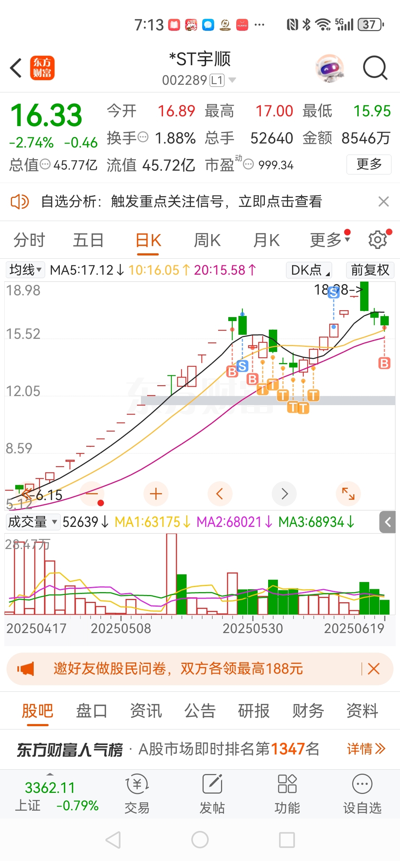Tap 更多 button in quote panel
This screenshot has height=861, width=400.
pyautogui.click(x=369, y=164)
